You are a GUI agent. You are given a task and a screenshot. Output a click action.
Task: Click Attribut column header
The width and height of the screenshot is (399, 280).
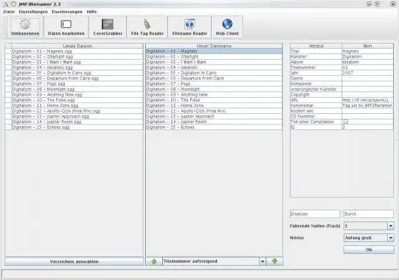pos(316,46)
